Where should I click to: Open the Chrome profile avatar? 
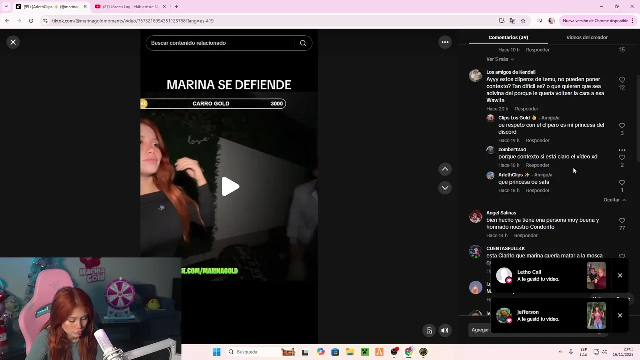551,21
